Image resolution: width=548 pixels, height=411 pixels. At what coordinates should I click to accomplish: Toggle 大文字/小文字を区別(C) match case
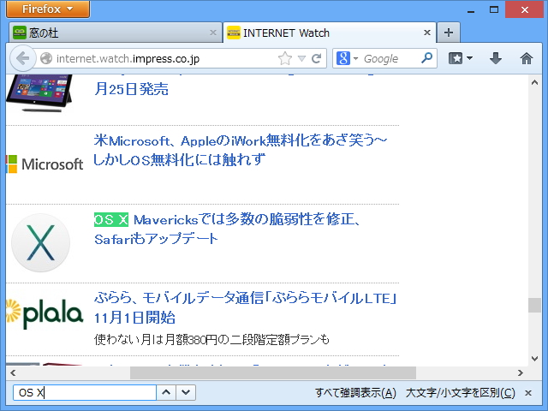(461, 393)
